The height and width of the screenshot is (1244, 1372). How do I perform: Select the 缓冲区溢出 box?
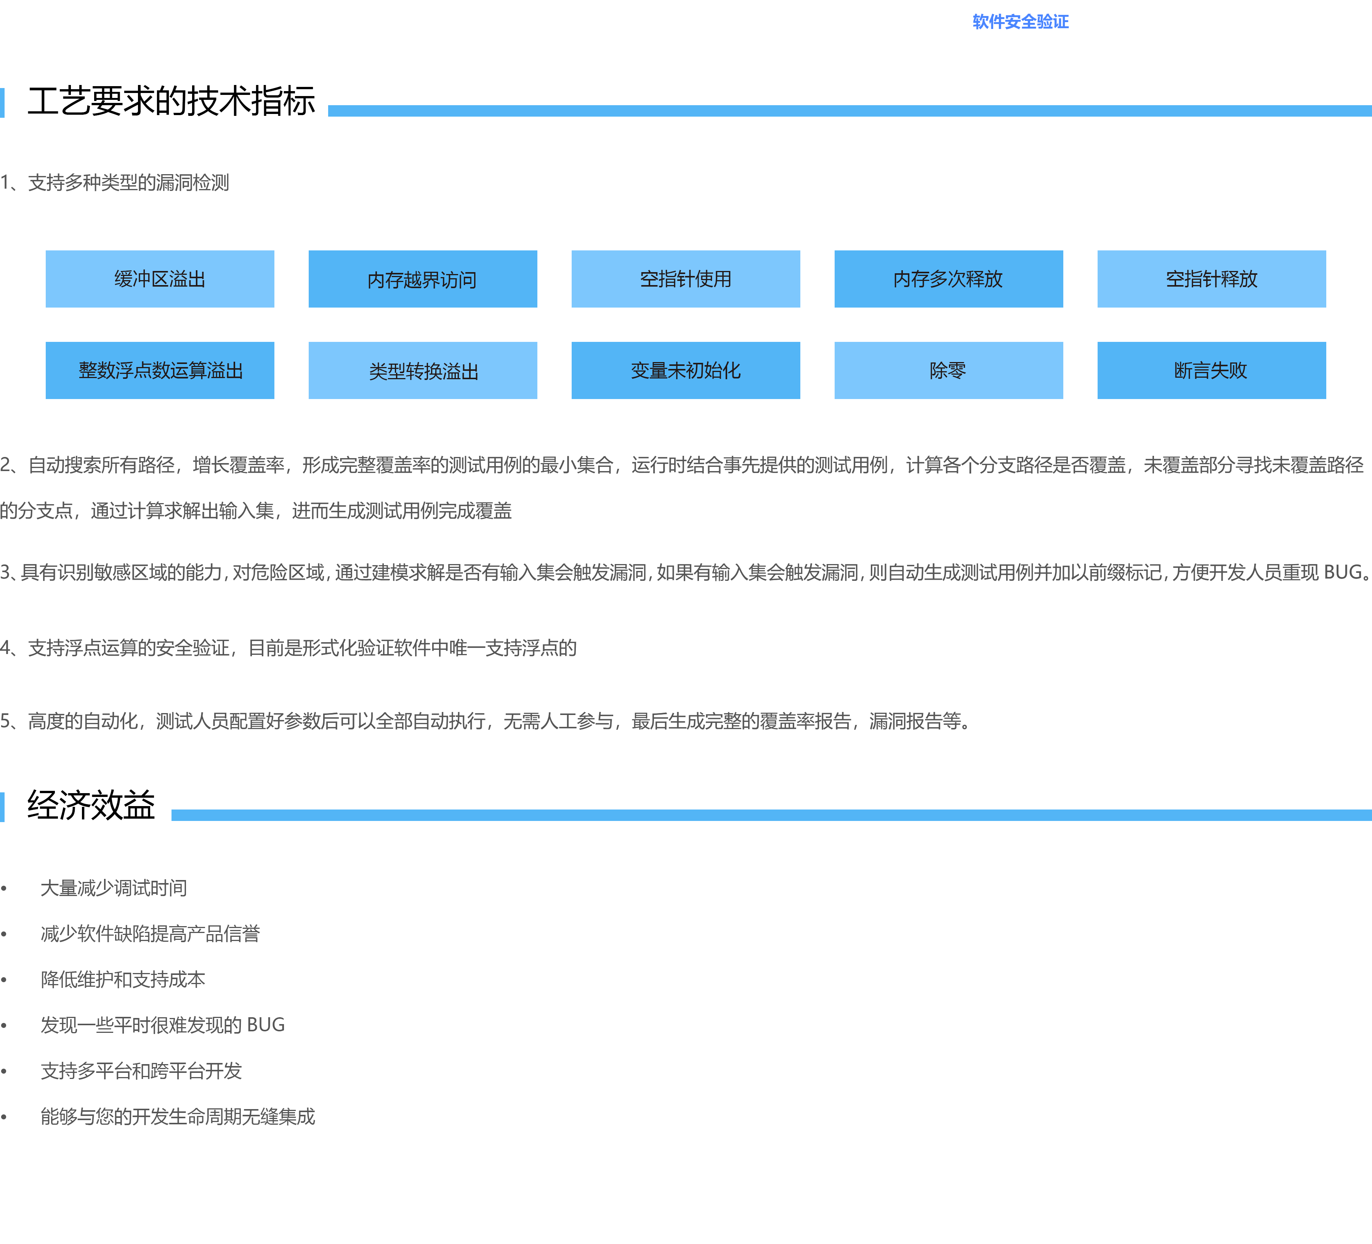[159, 279]
